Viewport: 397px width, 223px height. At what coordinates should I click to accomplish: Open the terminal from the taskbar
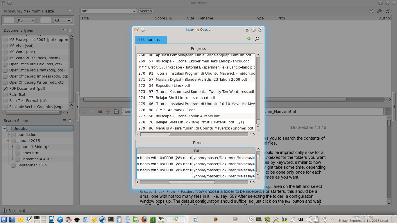point(111,220)
